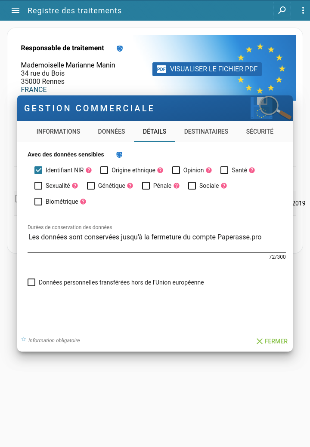
Task: Open the search in the top bar
Action: [282, 10]
